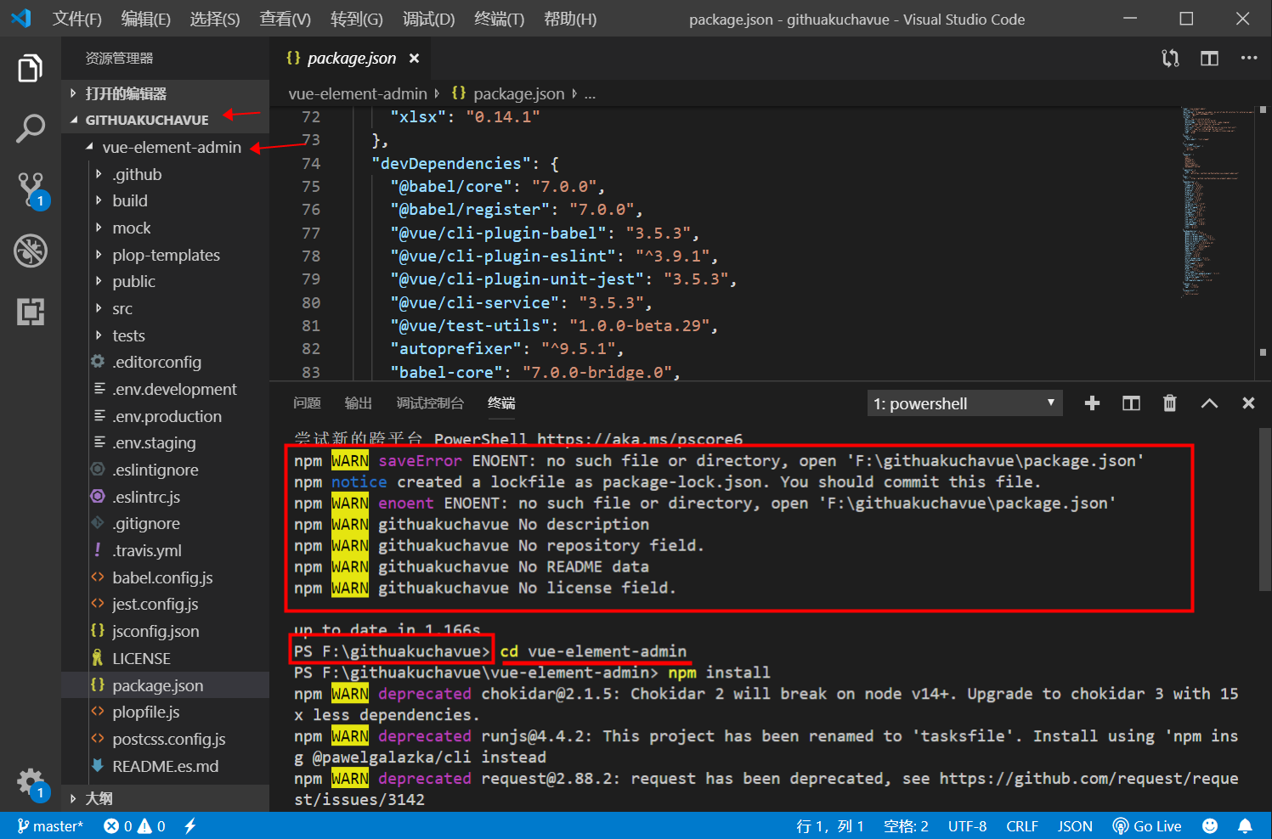
Task: Change encoding via UTF-8 status item
Action: point(968,826)
